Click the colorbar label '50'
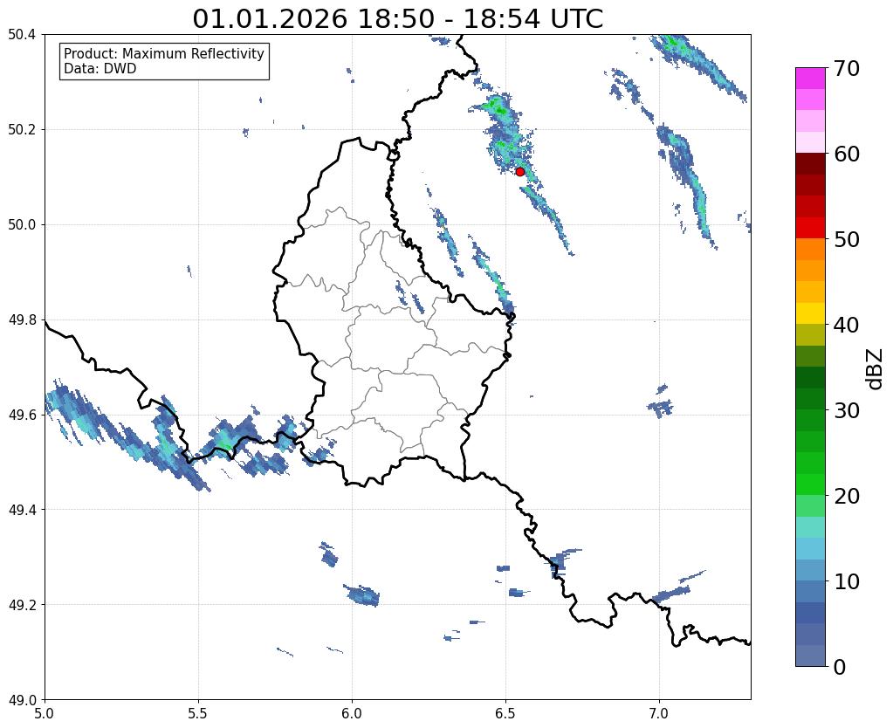The height and width of the screenshot is (728, 893). pos(846,239)
